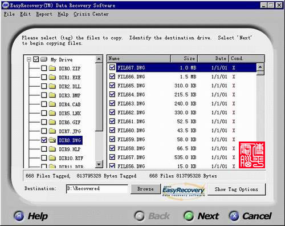Uncheck the DIR8.DWG folder checkbox
Viewport: 285px width, 226px height.
[x=44, y=140]
